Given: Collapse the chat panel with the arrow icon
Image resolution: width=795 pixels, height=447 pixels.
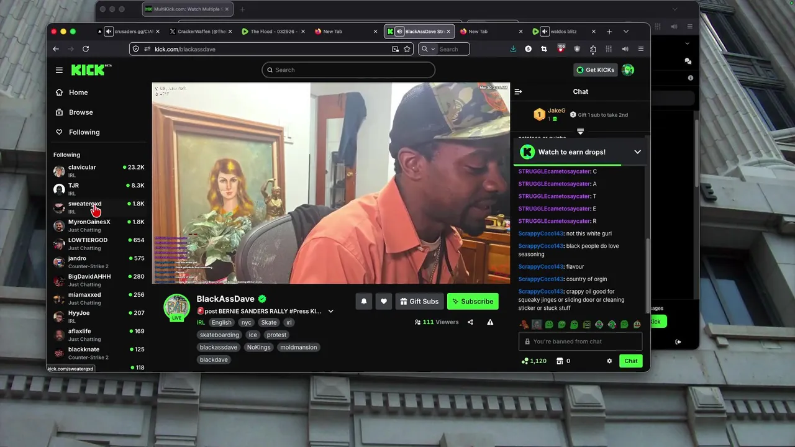Looking at the screenshot, I should tap(518, 91).
